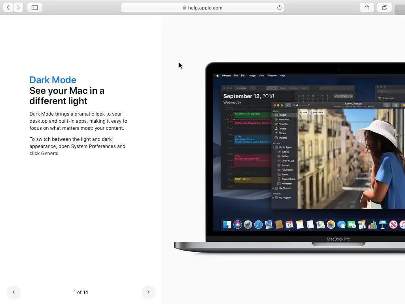Click the Contacts book in pictured Dock

[279, 225]
